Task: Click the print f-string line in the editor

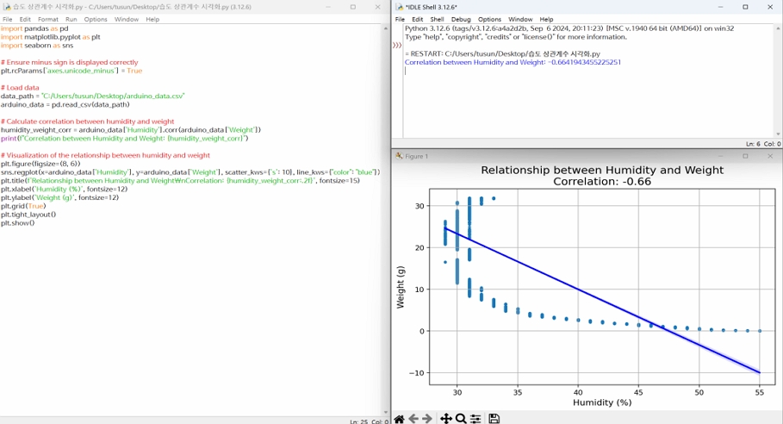Action: tap(124, 139)
